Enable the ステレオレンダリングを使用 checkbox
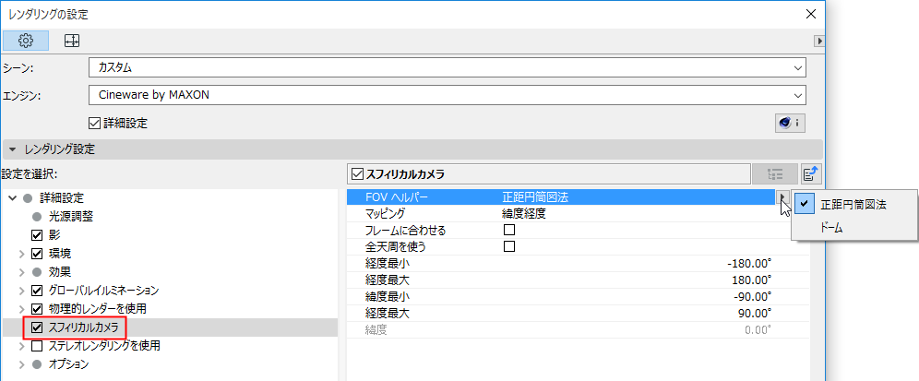Image resolution: width=919 pixels, height=381 pixels. pos(37,346)
